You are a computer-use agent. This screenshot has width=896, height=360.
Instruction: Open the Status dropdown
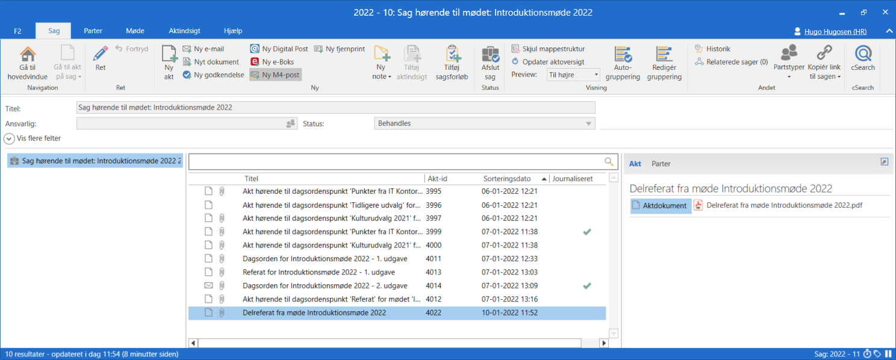click(588, 123)
